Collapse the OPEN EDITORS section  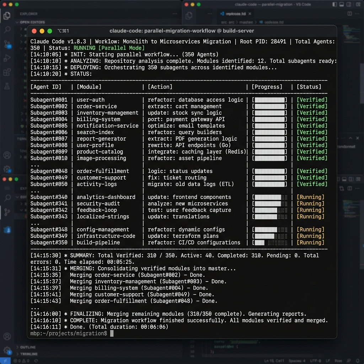pos(31,22)
